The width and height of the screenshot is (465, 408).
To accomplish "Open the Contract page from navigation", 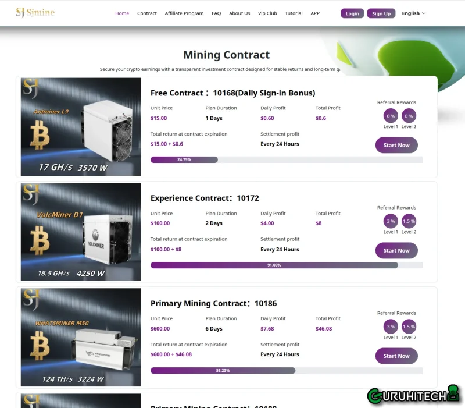I will [x=147, y=13].
